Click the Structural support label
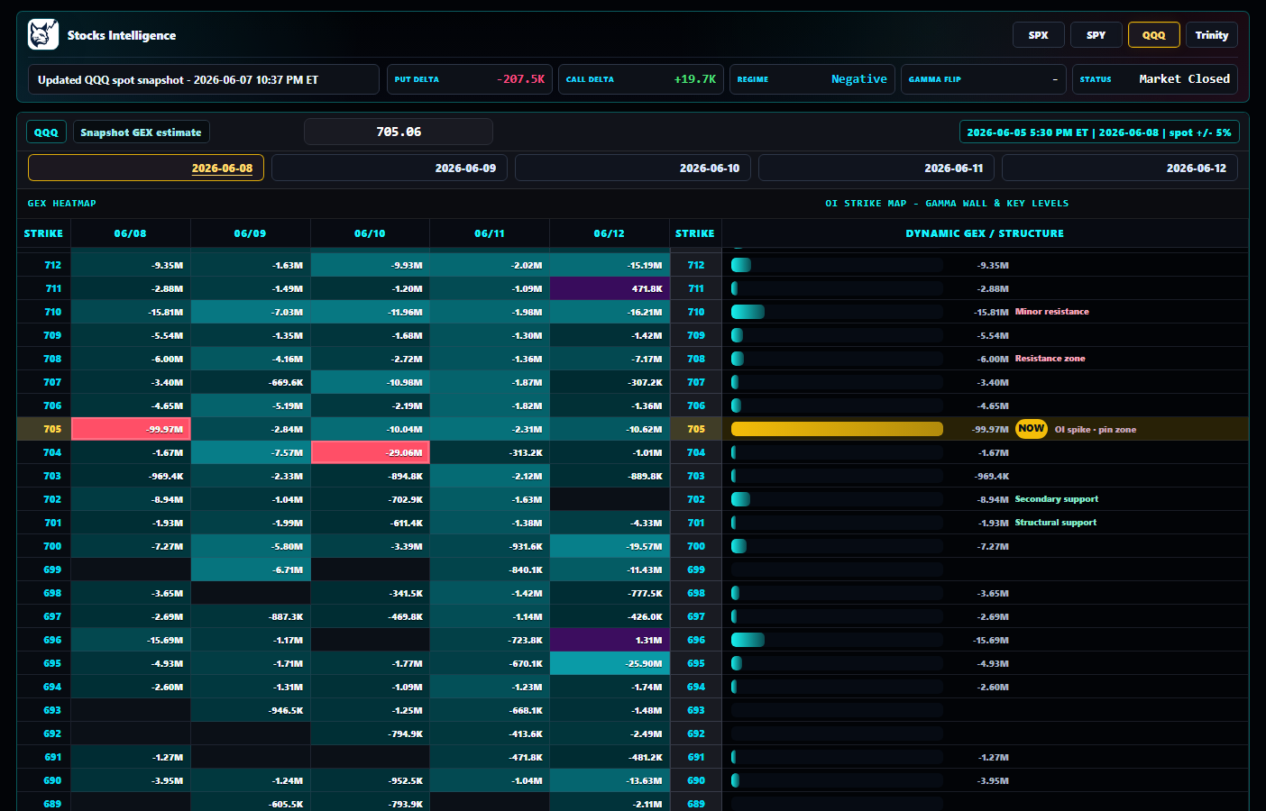The width and height of the screenshot is (1266, 811). 1056,523
